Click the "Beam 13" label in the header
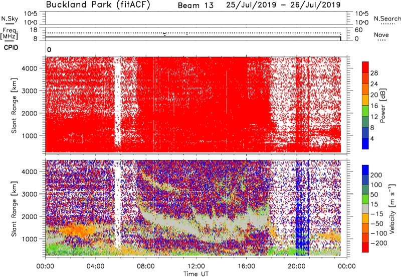 [x=195, y=5]
